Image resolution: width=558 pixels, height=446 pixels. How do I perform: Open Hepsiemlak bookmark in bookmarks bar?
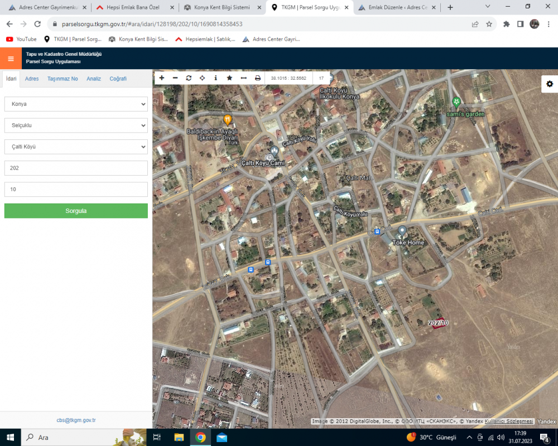click(205, 39)
